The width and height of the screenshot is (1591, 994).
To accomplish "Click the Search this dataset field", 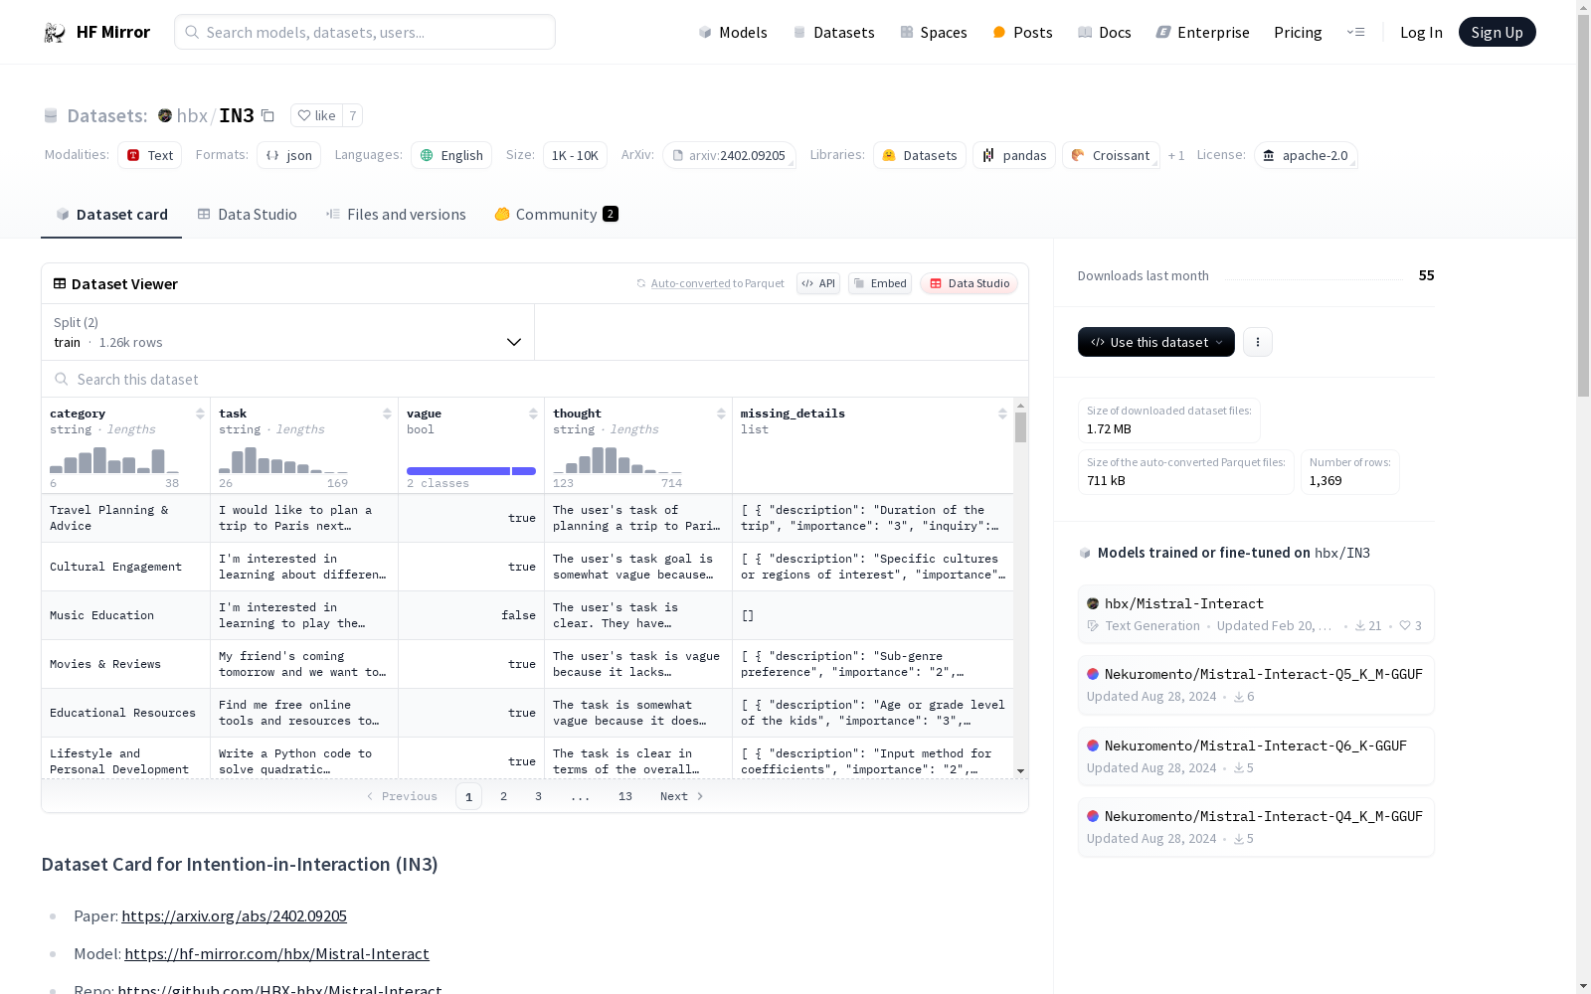I will pyautogui.click(x=535, y=380).
